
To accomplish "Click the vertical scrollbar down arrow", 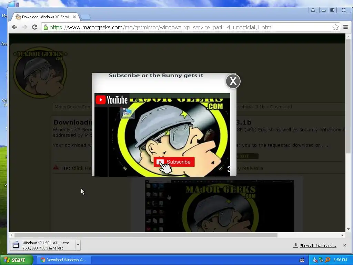I will (348, 229).
